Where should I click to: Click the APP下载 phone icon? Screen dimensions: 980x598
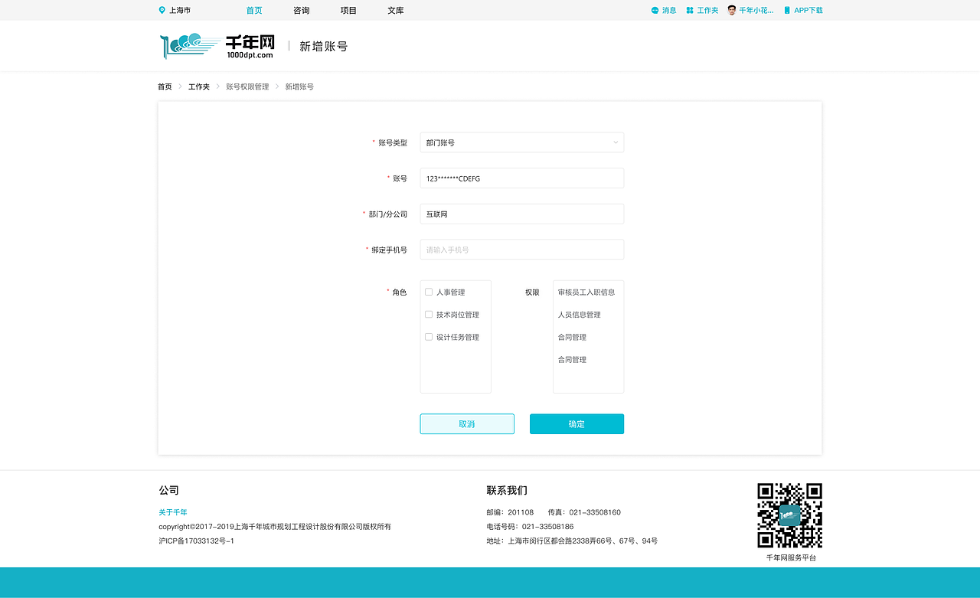point(787,11)
